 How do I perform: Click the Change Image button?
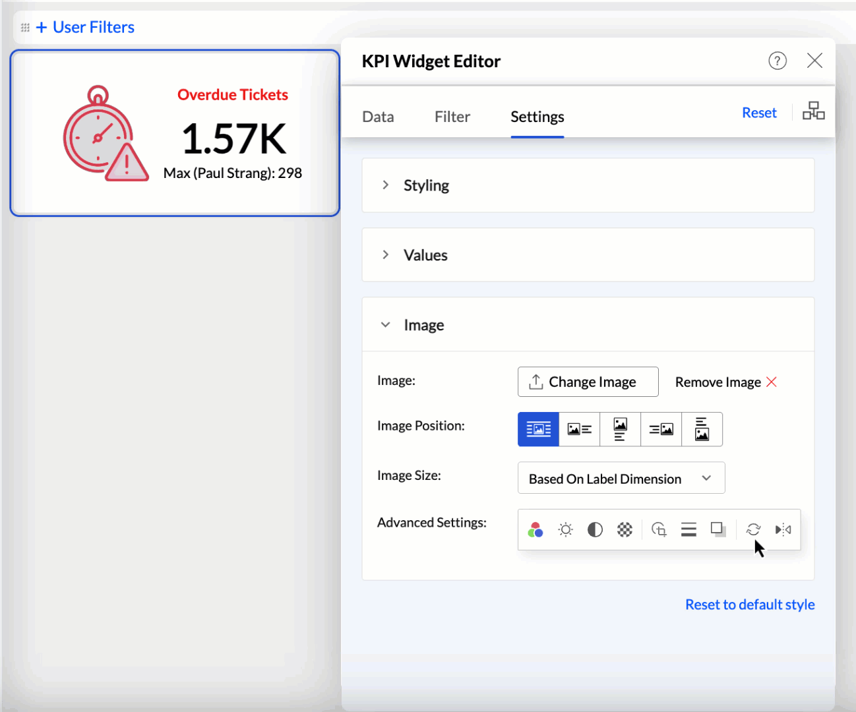click(588, 382)
